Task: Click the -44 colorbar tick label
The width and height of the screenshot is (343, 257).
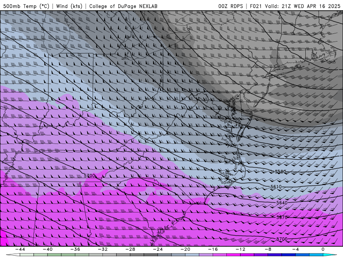Action: point(20,249)
